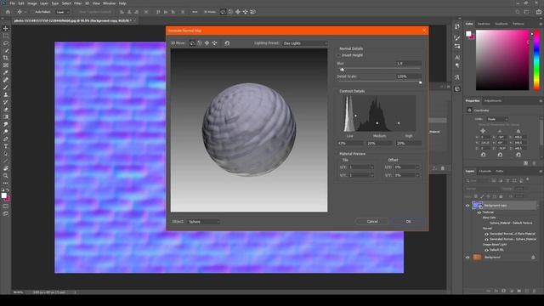Hide the Background copy layer
The height and width of the screenshot is (306, 544).
pos(467,206)
